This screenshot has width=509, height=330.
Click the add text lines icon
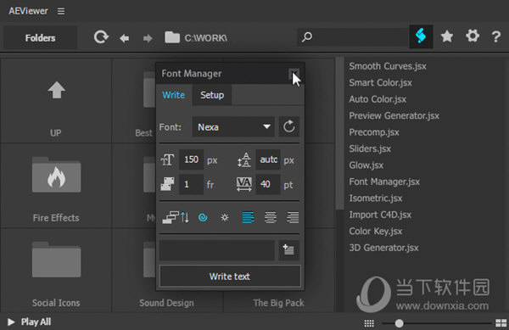click(x=288, y=250)
